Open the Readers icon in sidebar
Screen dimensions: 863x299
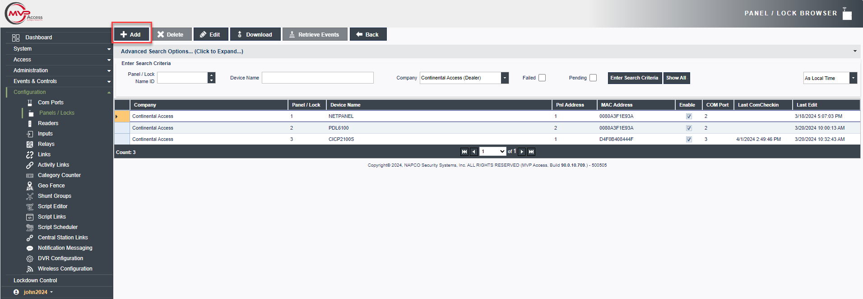click(30, 123)
